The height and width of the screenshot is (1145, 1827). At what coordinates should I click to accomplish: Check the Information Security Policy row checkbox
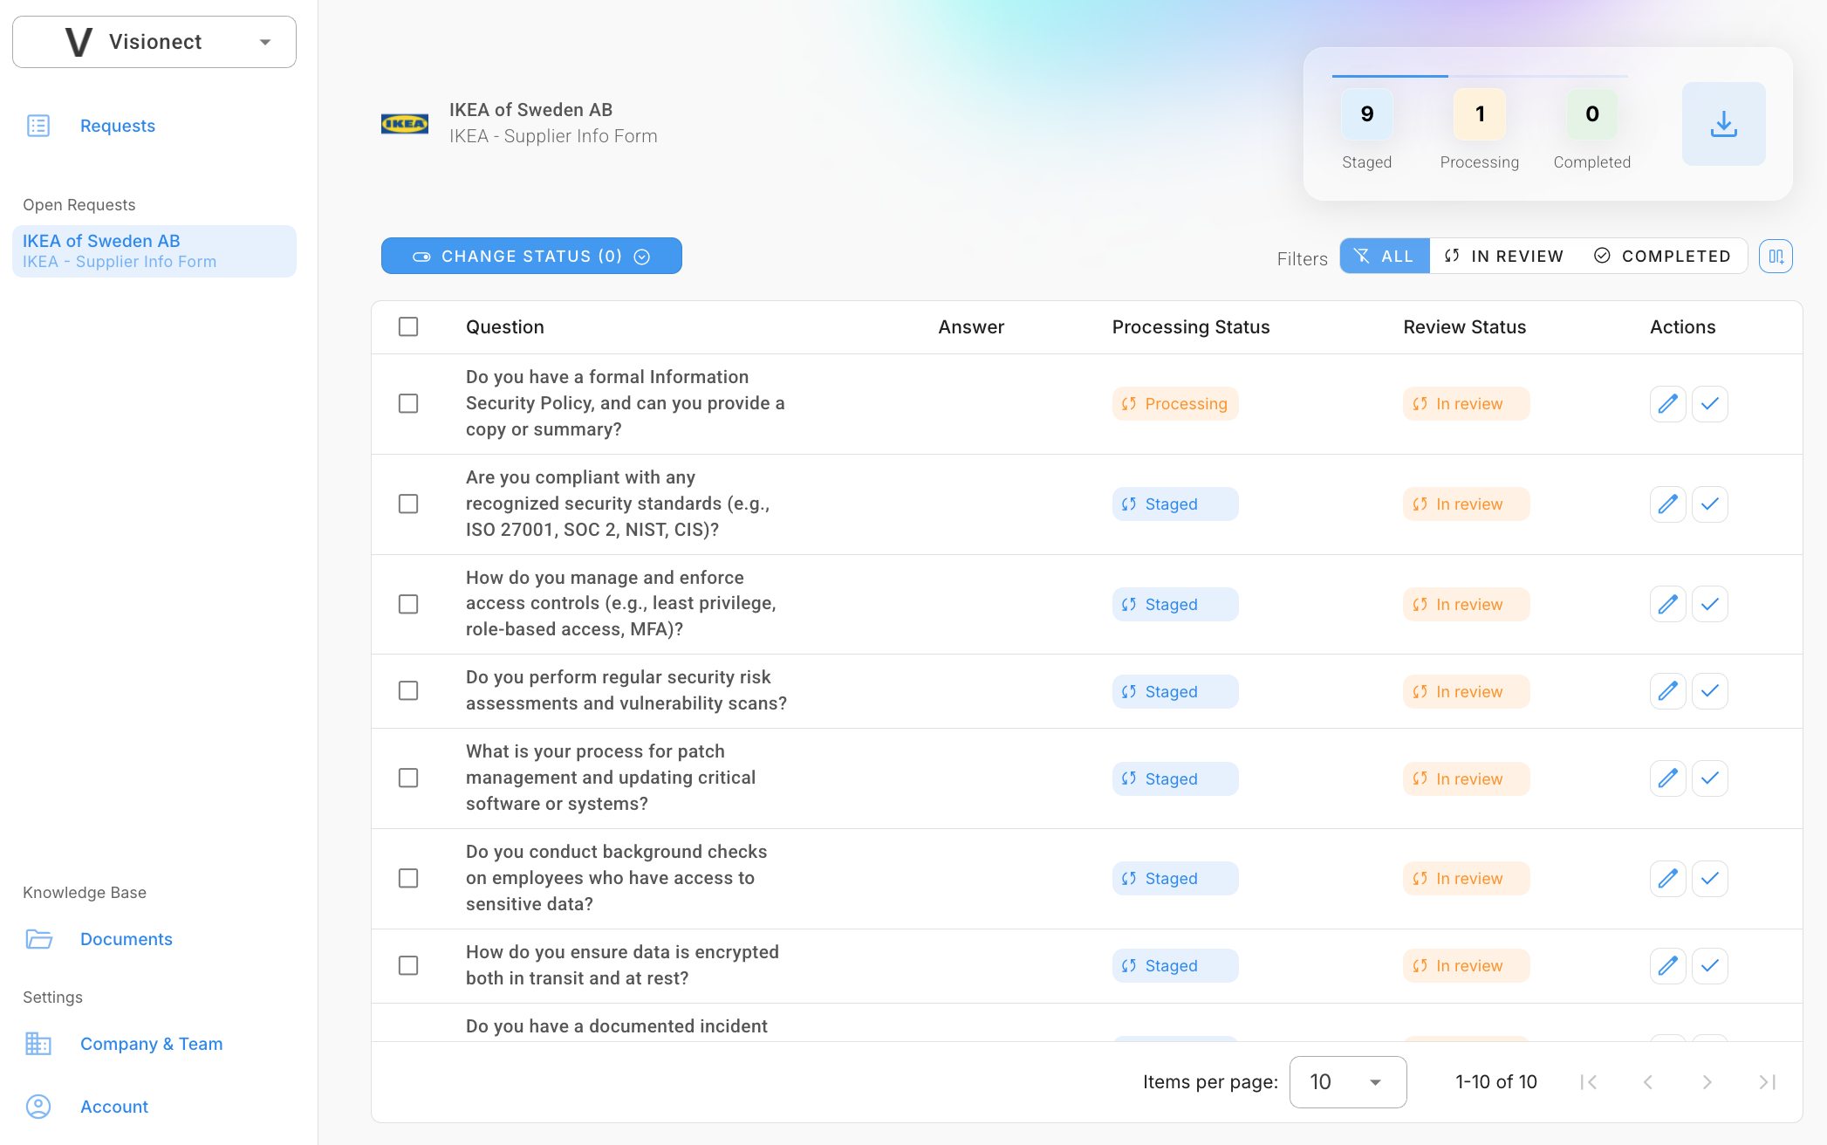[x=408, y=404]
